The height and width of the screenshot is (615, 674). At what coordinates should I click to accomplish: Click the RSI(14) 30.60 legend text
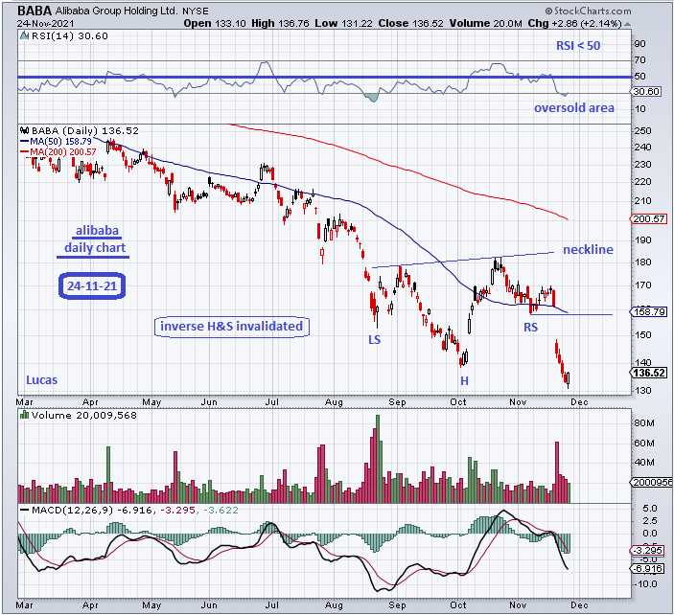(70, 36)
